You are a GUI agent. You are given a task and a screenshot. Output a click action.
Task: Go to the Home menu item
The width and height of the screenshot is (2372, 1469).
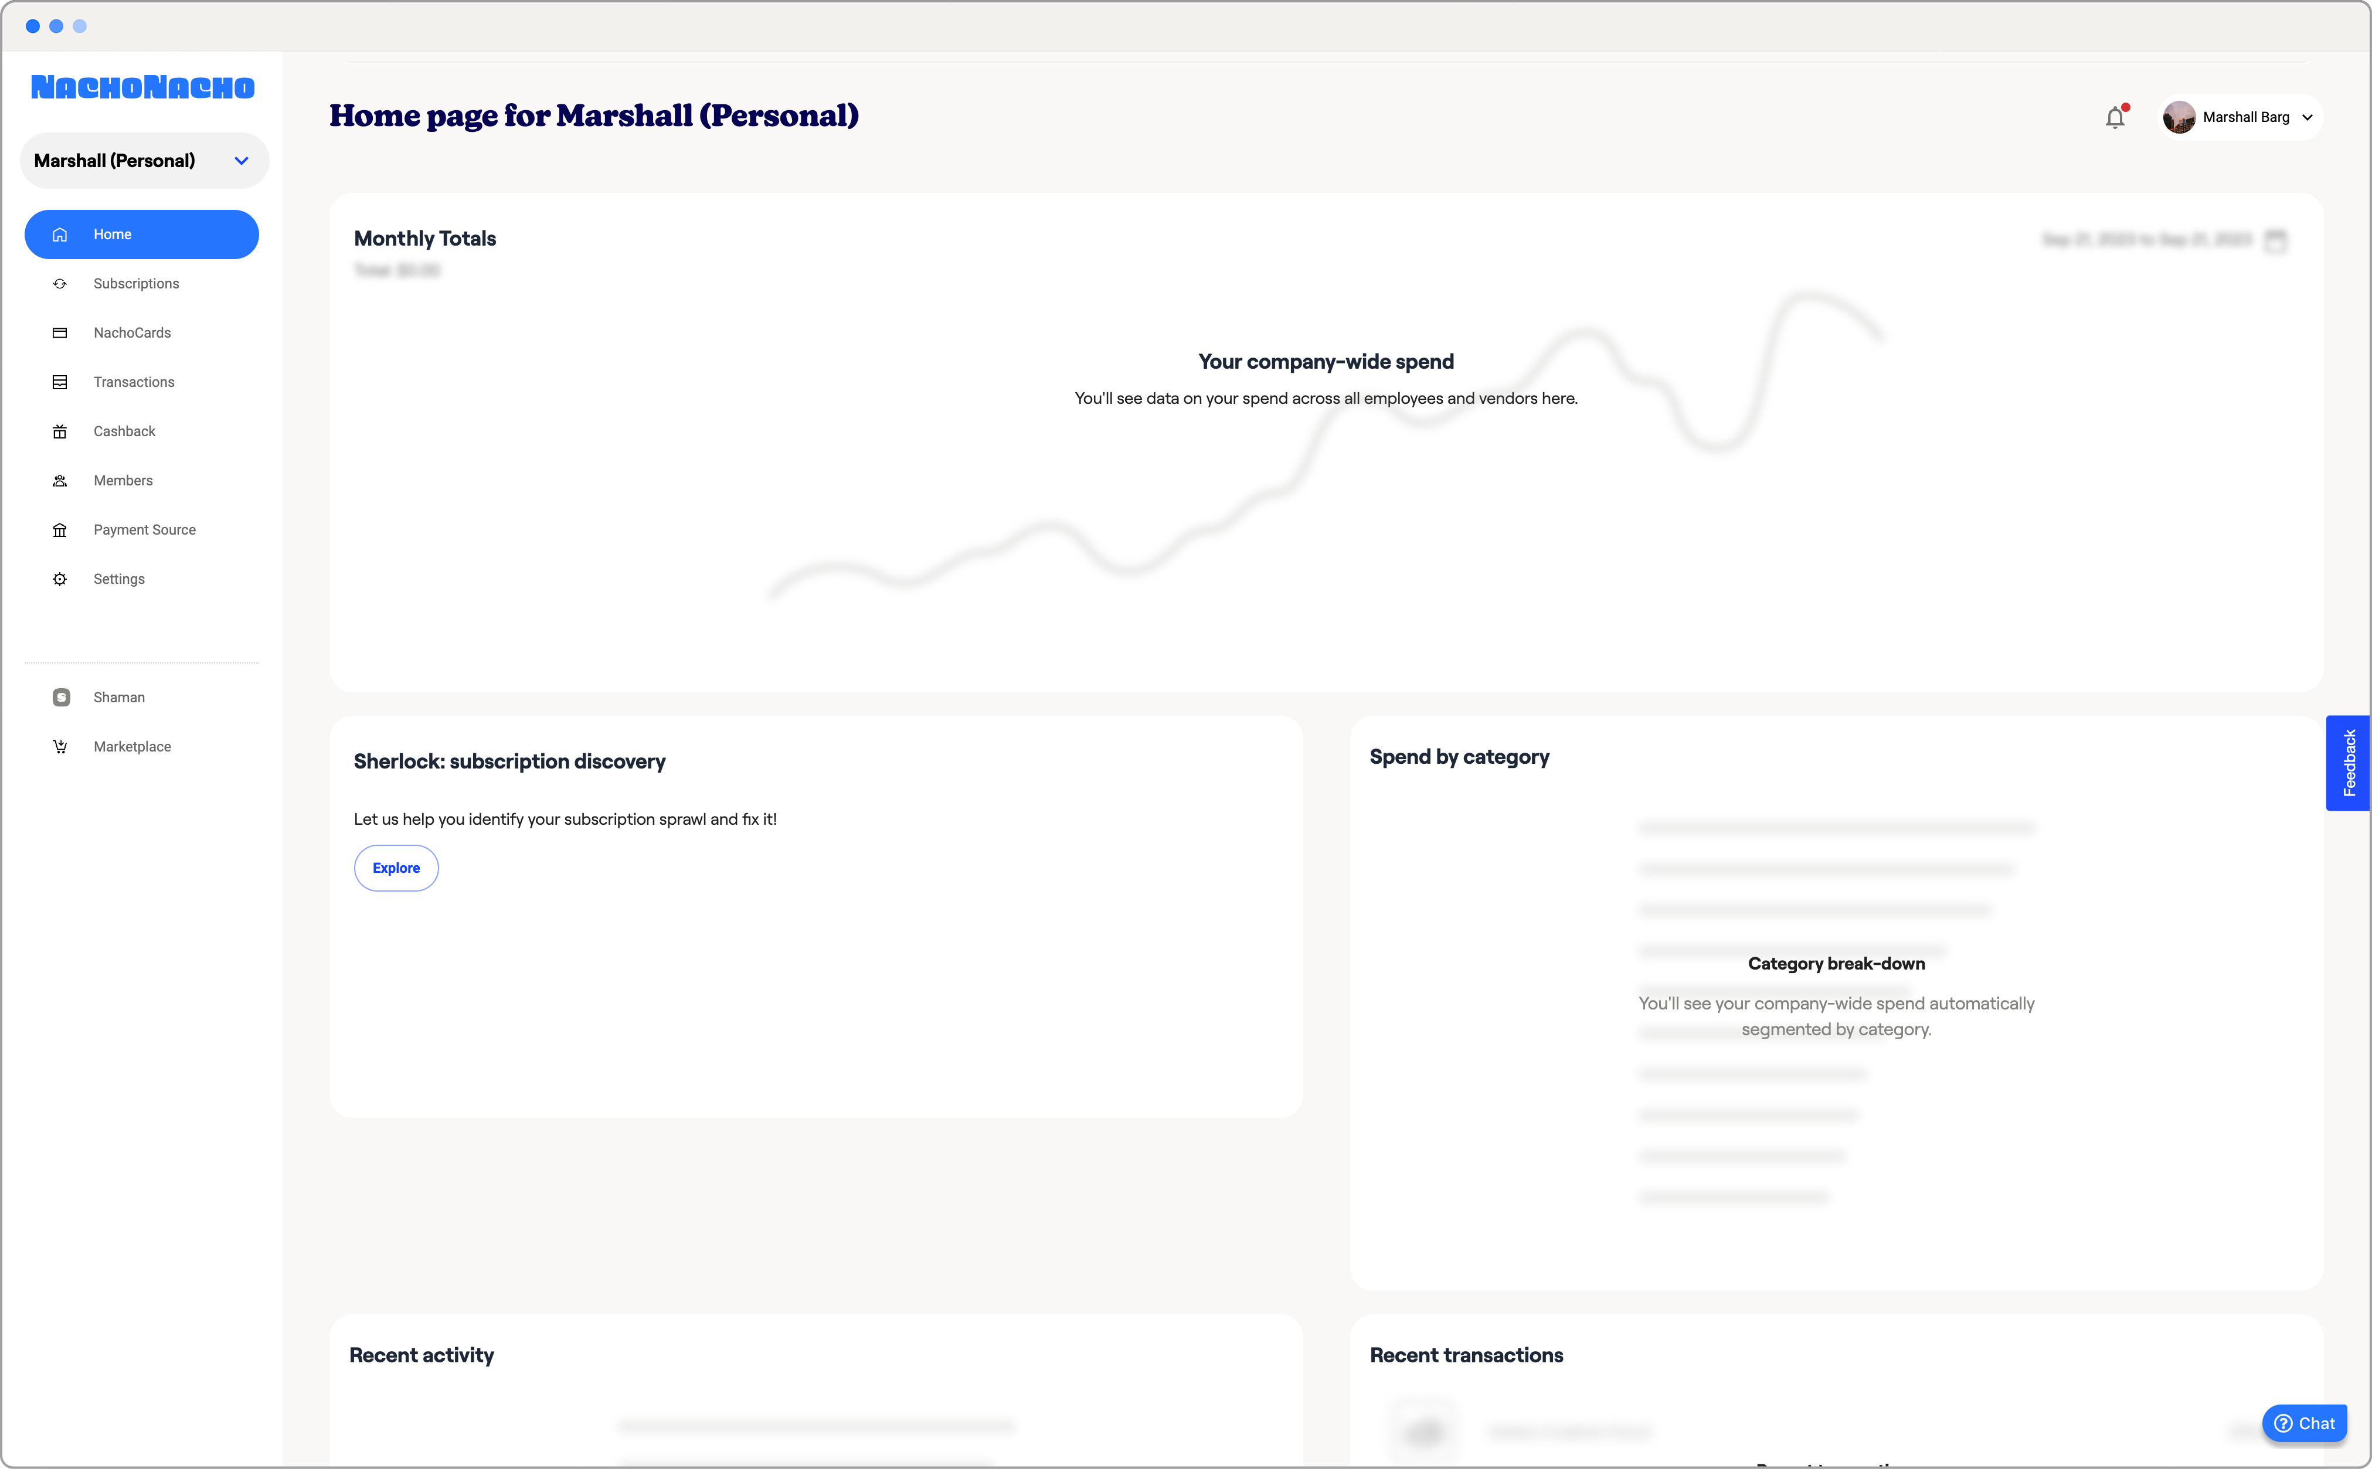click(x=142, y=234)
